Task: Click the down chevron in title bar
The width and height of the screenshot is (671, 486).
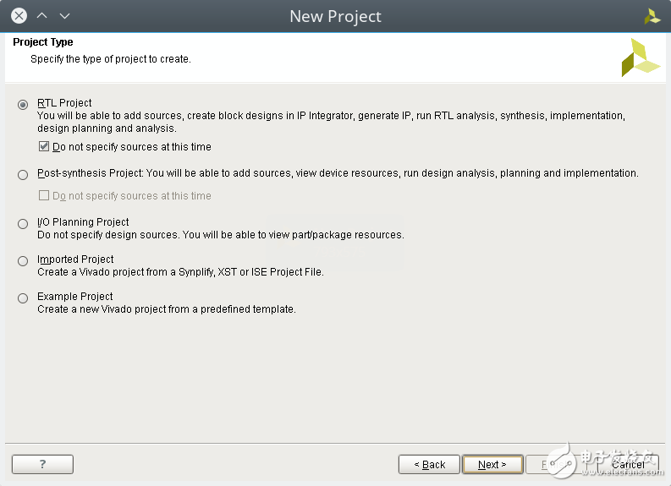Action: coord(64,16)
